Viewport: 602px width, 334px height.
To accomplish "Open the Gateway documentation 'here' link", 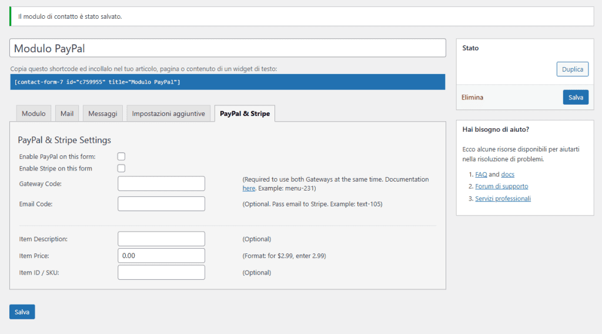I will coord(249,188).
